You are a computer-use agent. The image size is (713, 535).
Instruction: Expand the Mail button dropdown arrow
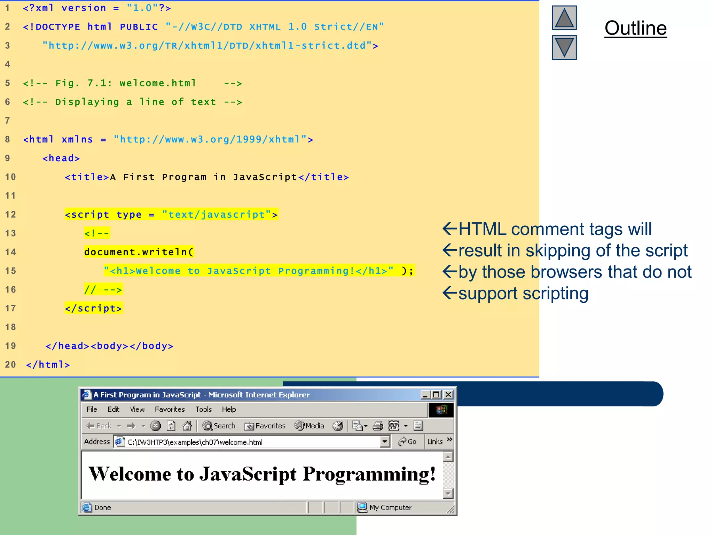point(366,426)
